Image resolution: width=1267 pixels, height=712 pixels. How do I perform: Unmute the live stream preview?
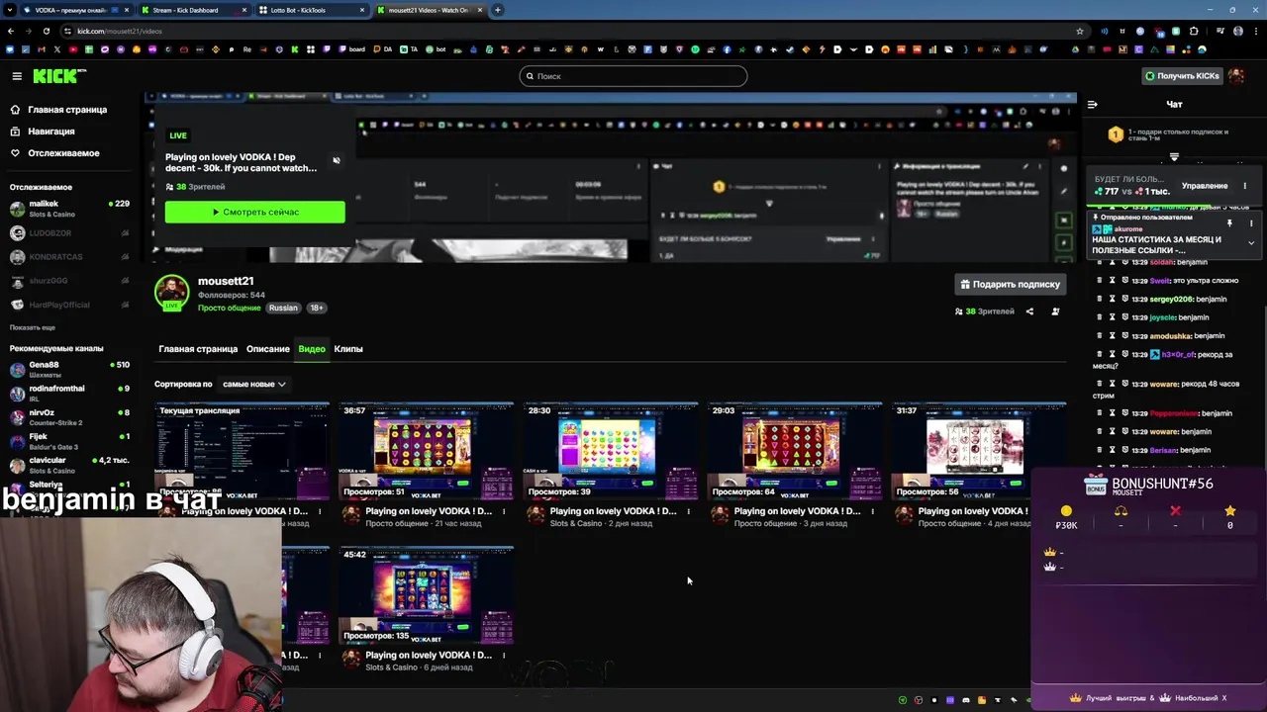(337, 160)
